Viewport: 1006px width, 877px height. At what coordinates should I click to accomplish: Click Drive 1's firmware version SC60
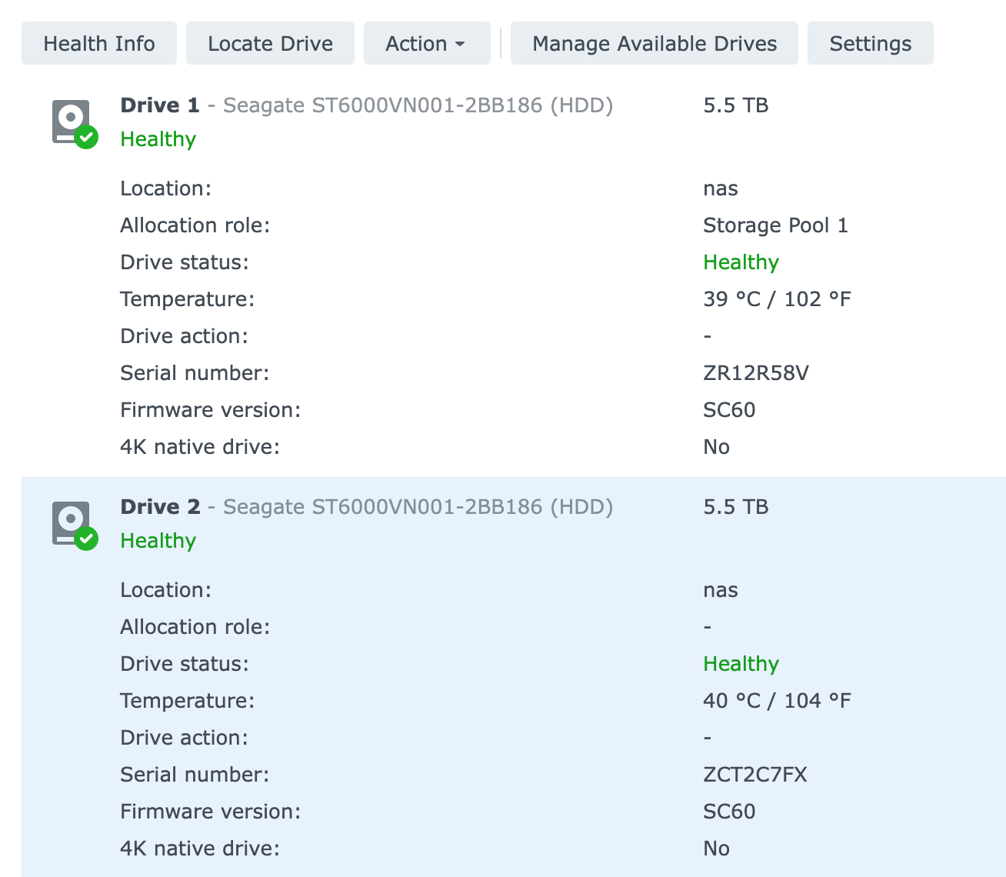coord(729,409)
